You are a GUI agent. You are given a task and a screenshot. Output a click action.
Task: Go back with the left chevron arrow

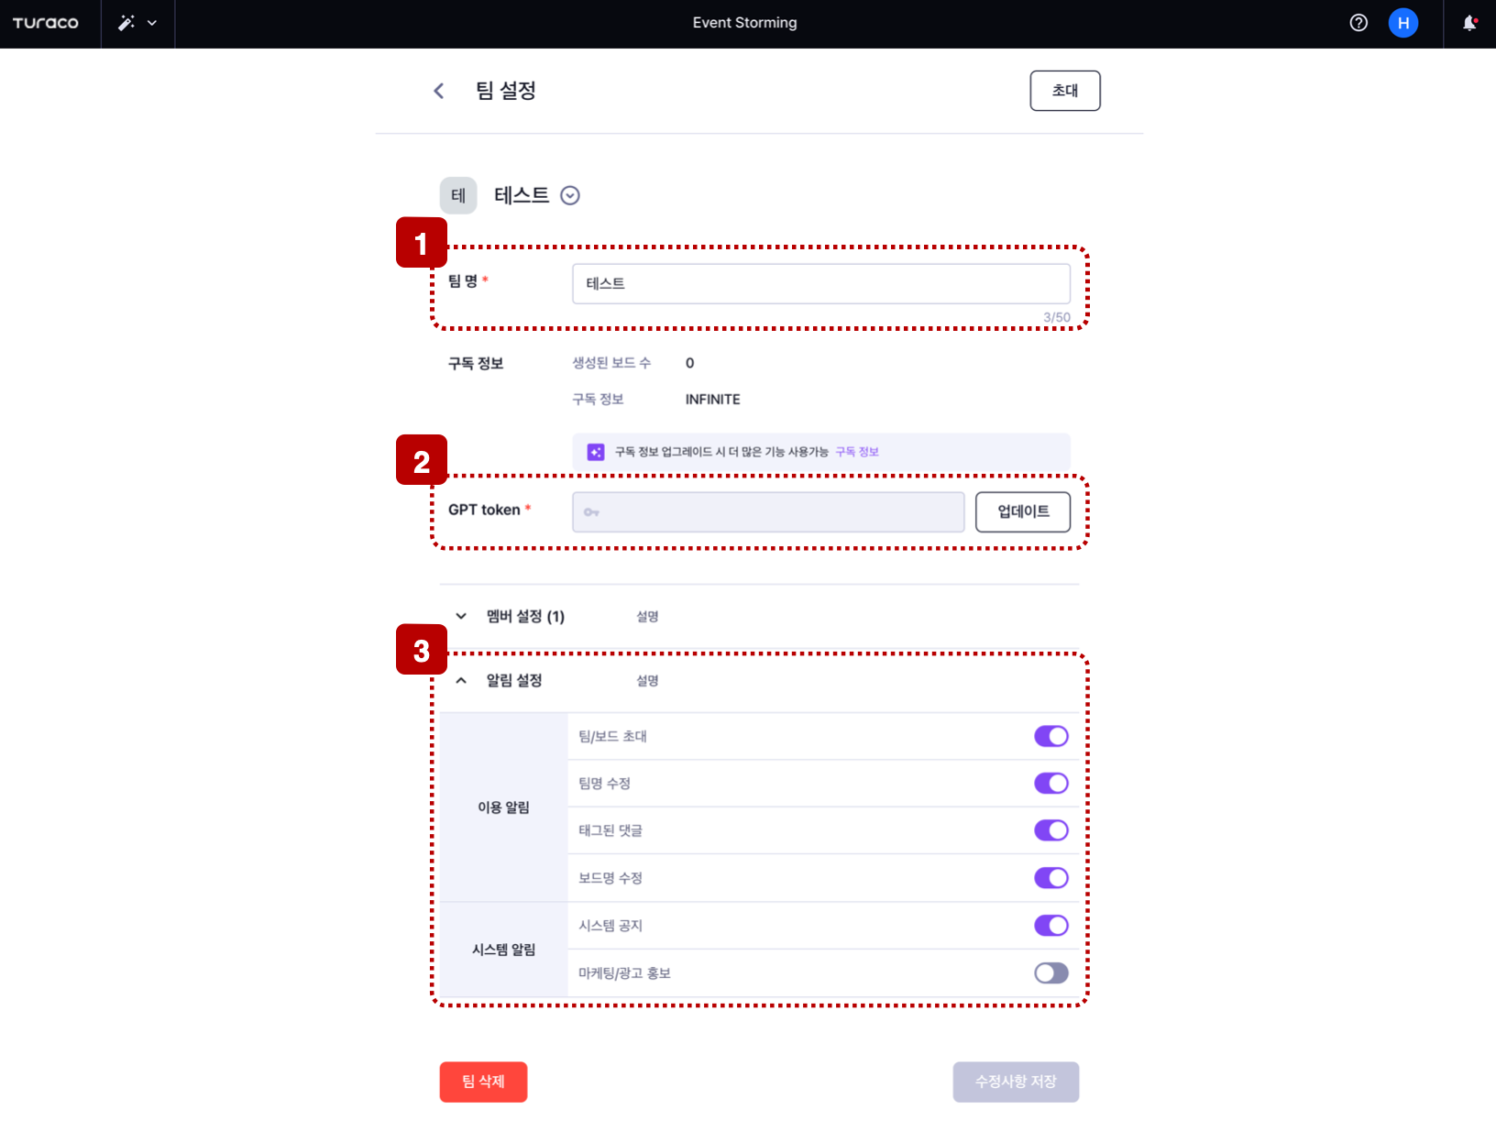pos(439,91)
